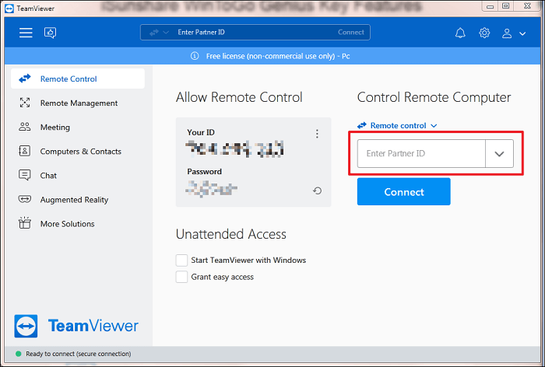Click the TeamViewer logo at bottom left
Image resolution: width=545 pixels, height=367 pixels.
(76, 326)
